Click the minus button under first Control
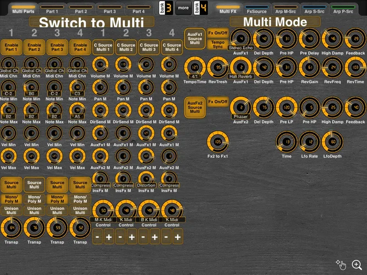The height and width of the screenshot is (275, 367). 97,237
